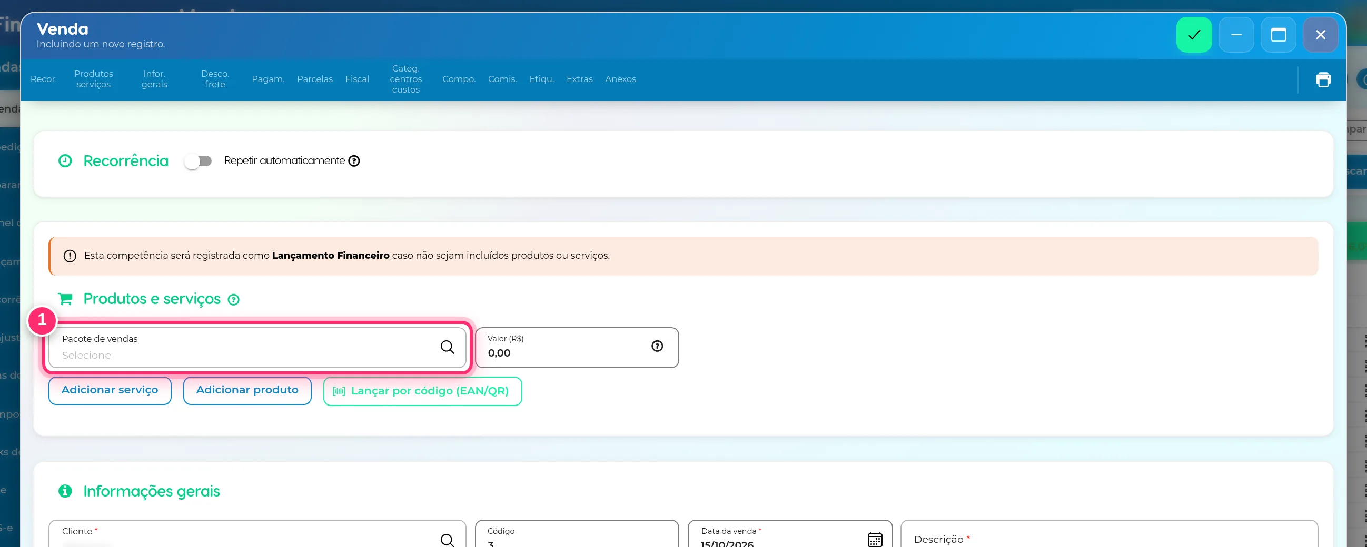Open search magnifier in Pacote de vendas
1367x547 pixels.
(x=448, y=347)
